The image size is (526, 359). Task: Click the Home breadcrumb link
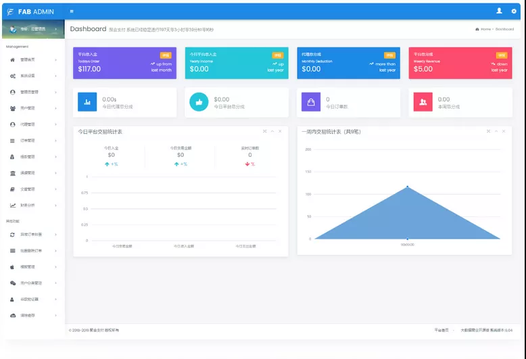point(485,29)
